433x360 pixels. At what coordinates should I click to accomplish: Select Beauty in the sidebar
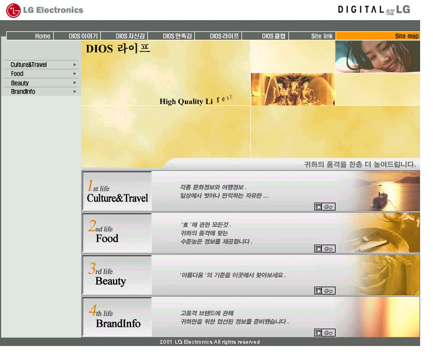click(x=20, y=83)
